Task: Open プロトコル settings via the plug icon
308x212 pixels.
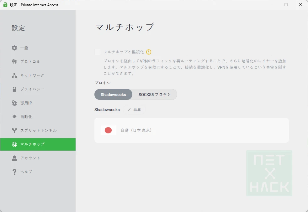Action: tap(14, 61)
